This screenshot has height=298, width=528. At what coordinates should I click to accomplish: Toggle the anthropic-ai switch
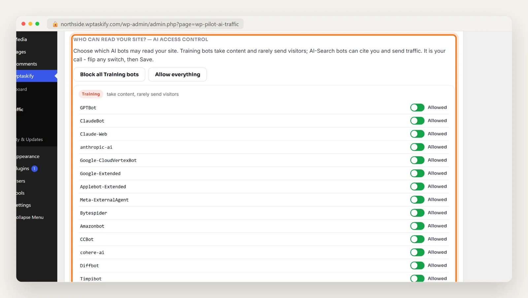417,147
